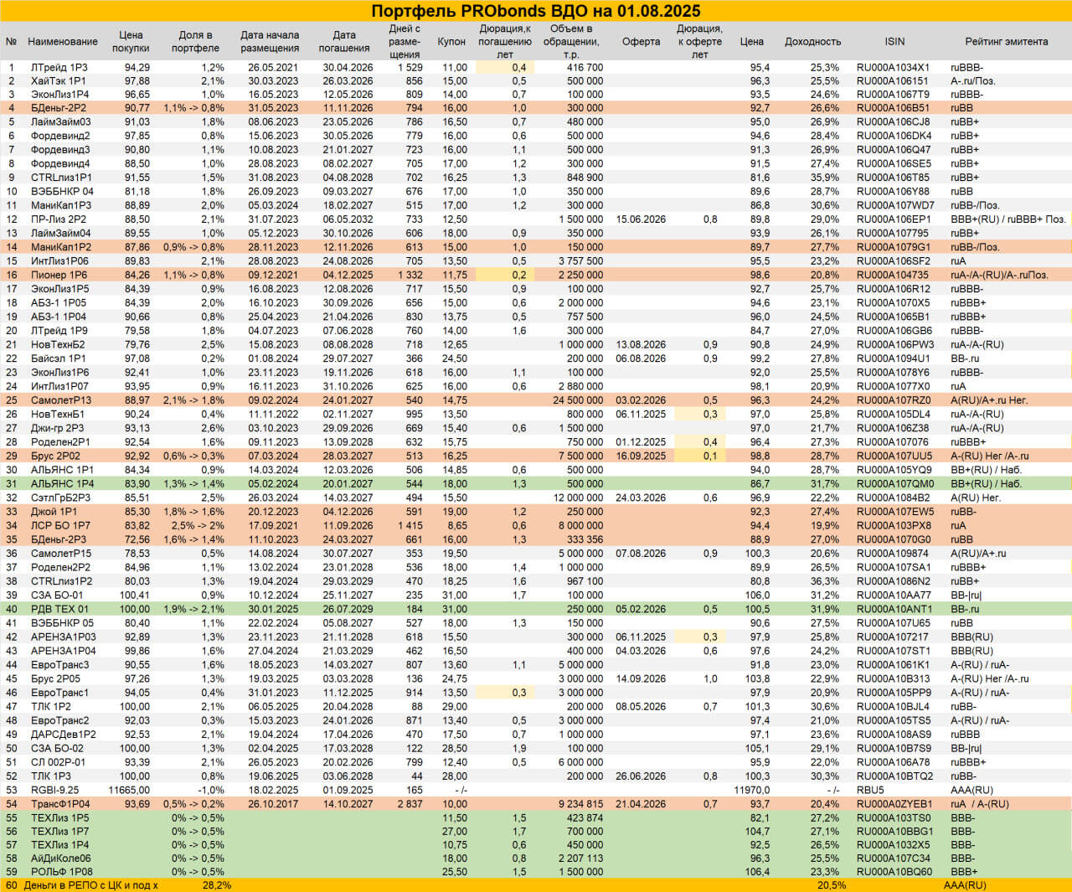The height and width of the screenshot is (892, 1072).
Task: Select the 'Рейтинг эмитента' column header
Action: click(x=1006, y=42)
